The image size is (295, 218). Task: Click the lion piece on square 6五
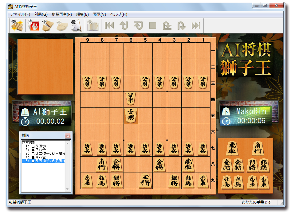[131, 116]
